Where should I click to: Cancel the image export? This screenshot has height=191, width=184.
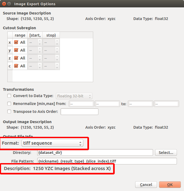[146, 184]
